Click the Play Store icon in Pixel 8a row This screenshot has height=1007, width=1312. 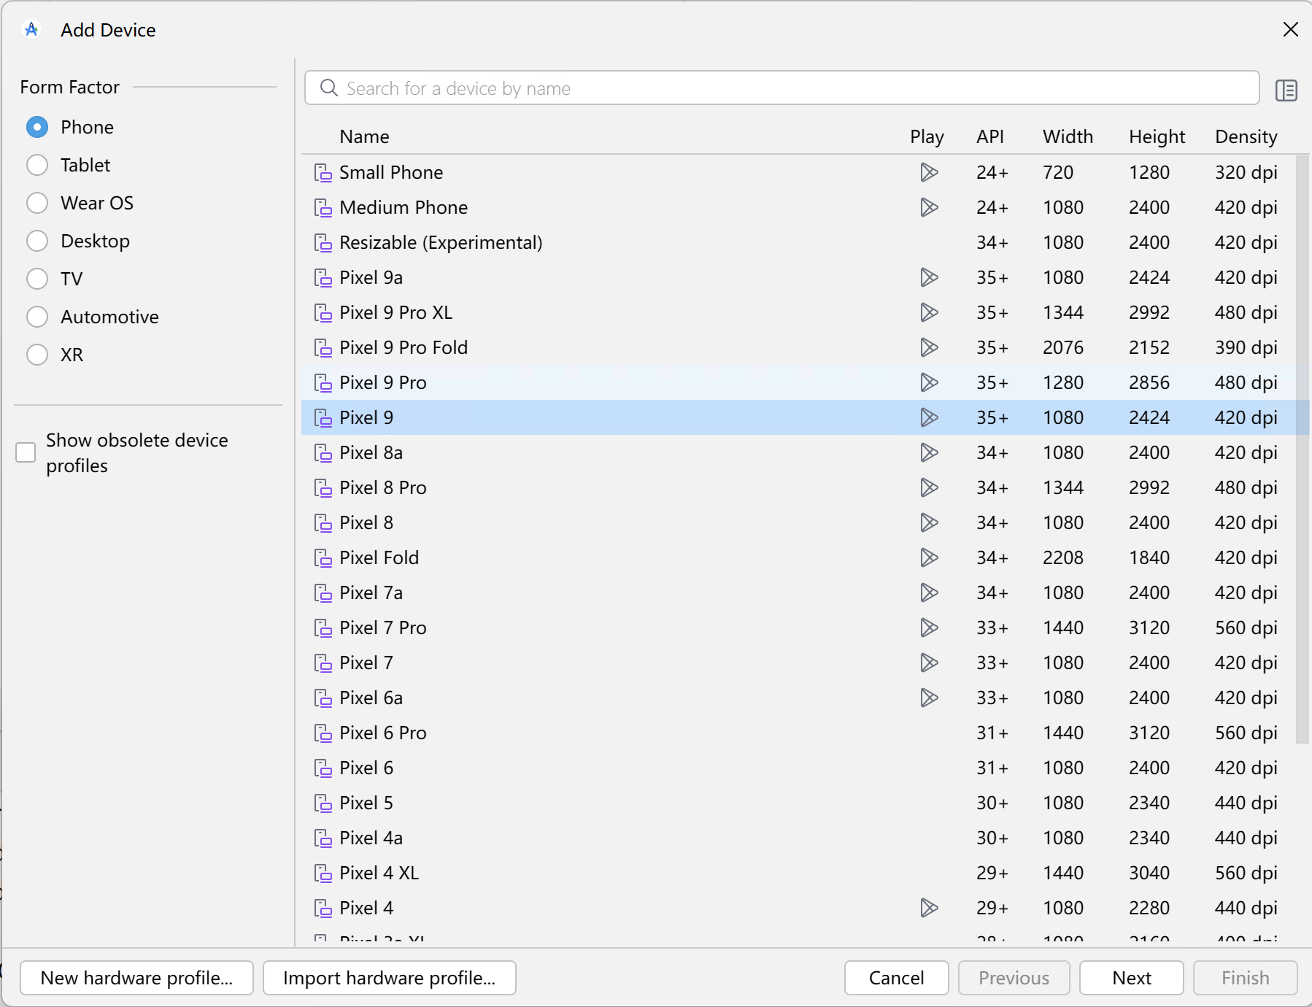click(929, 452)
